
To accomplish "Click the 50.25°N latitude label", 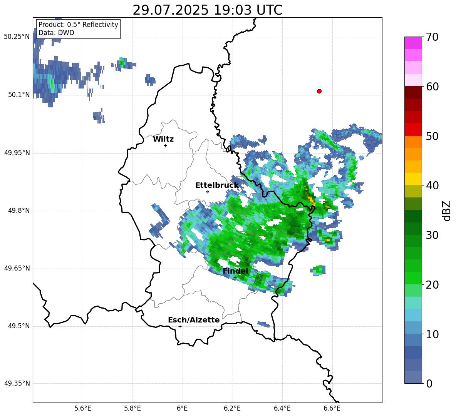I will click(x=17, y=37).
